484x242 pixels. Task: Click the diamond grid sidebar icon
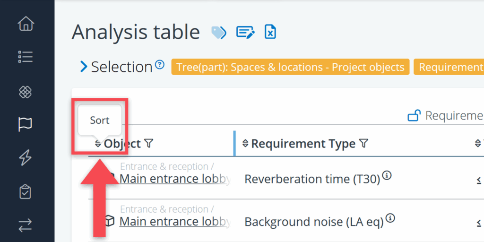(x=25, y=92)
